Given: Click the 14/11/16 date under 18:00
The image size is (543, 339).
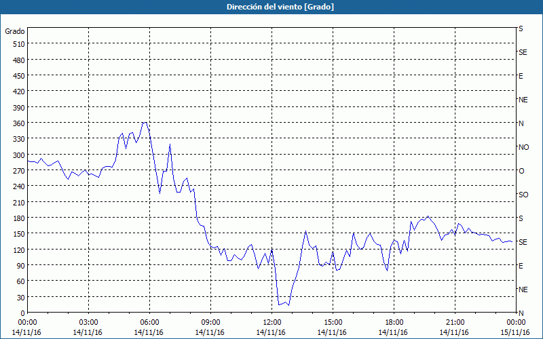Looking at the screenshot, I should tap(393, 332).
